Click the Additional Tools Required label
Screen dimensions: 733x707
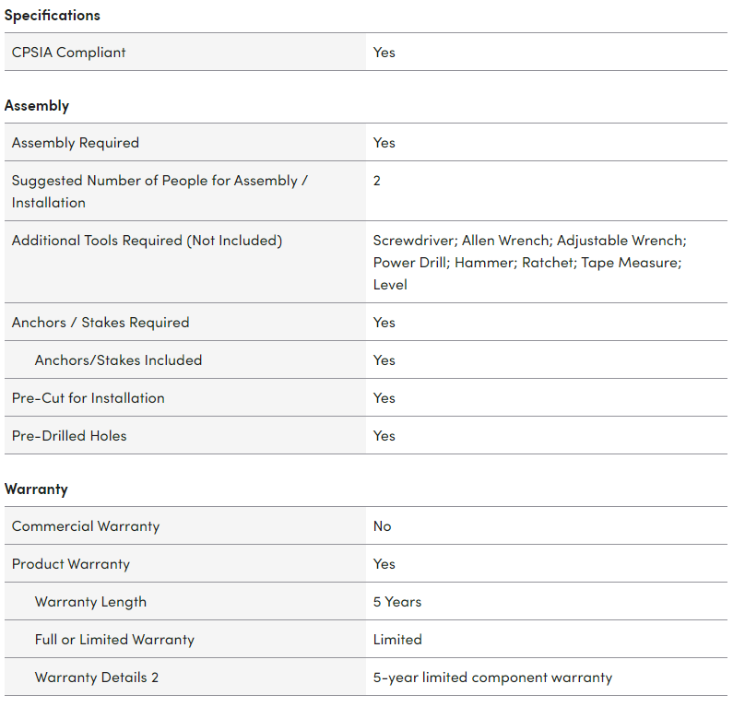click(147, 241)
